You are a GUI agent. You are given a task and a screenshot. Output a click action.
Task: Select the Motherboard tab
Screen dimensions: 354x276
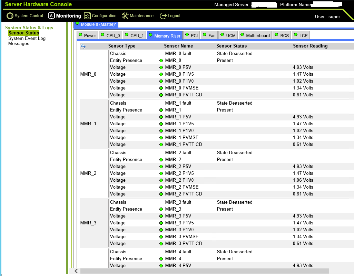point(255,35)
